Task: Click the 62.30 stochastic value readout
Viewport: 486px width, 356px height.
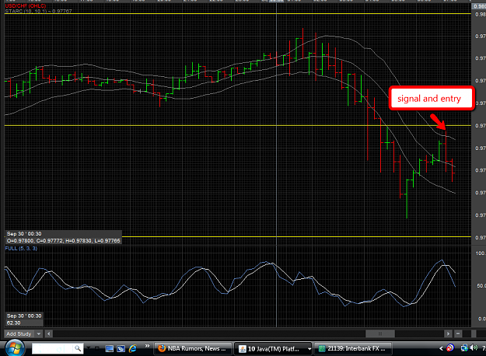Action: tap(14, 323)
